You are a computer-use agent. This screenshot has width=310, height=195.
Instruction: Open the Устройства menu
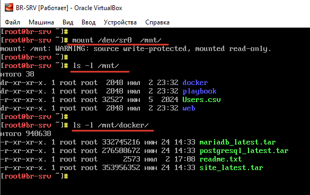point(120,22)
